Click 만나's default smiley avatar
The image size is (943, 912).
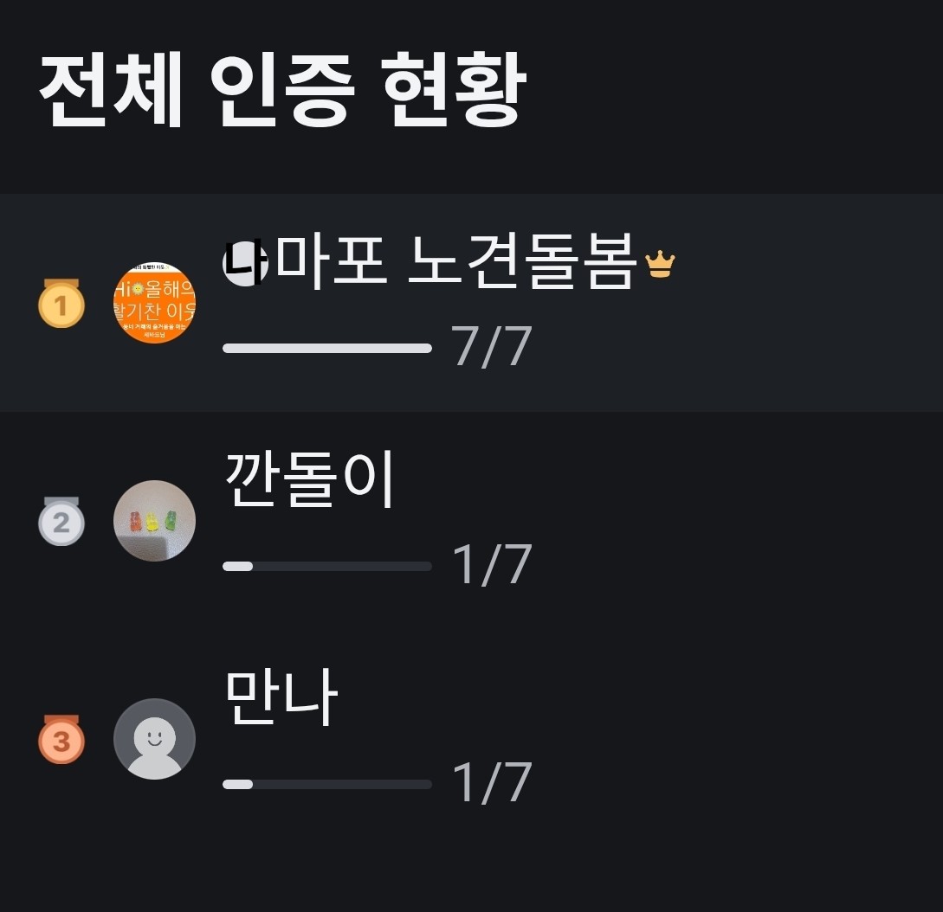pyautogui.click(x=154, y=739)
